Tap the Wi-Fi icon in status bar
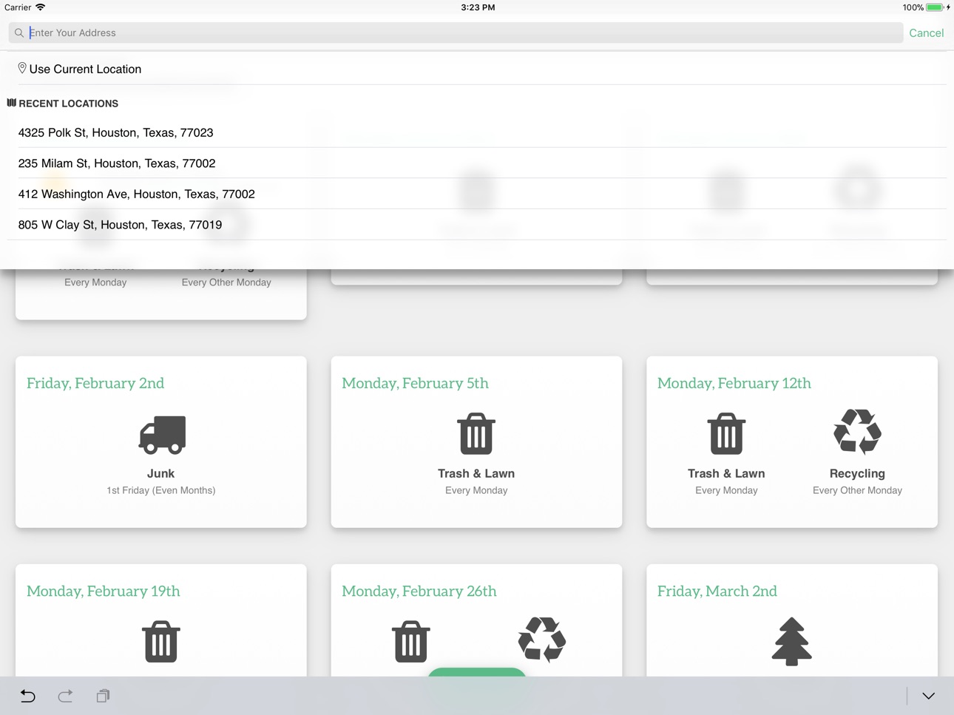 point(40,7)
